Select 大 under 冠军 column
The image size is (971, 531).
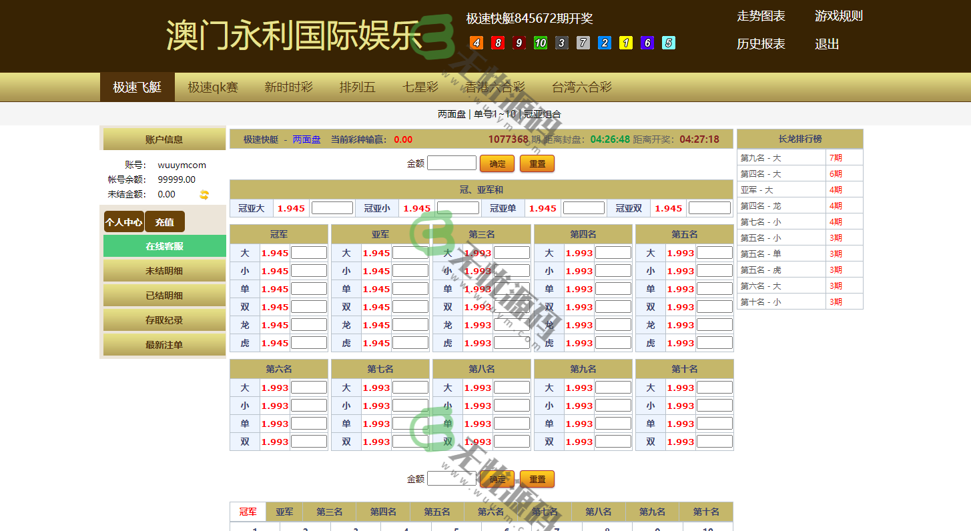(244, 252)
